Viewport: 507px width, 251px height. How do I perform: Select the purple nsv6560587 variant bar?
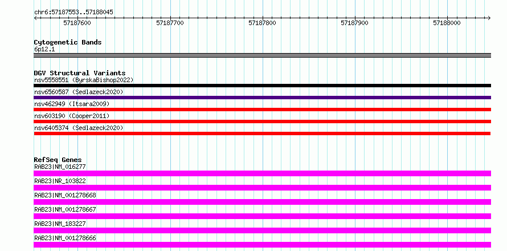[x=262, y=98]
